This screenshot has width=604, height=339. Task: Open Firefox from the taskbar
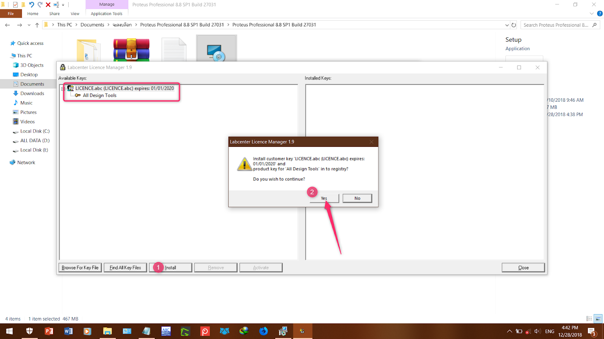(x=263, y=331)
